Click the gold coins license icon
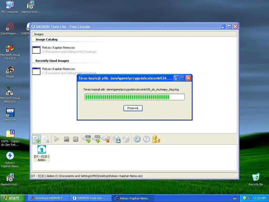Viewport: 269px width, 202px height. tap(156, 139)
